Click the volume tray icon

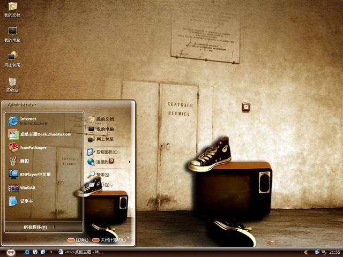coord(324,252)
